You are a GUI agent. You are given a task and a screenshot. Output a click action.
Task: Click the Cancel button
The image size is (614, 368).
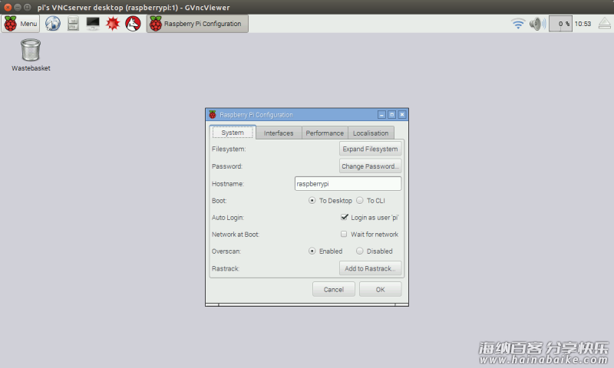click(x=334, y=289)
